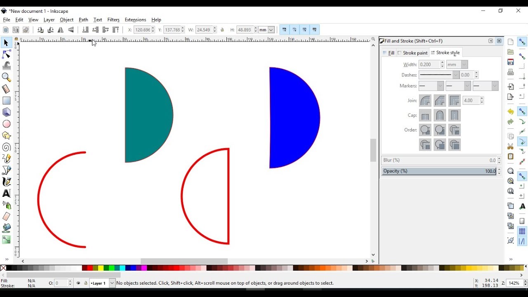Click the Blur (%) slider
This screenshot has height=297, width=528.
(439, 160)
